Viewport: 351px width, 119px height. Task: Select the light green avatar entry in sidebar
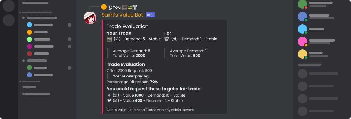click(x=29, y=39)
